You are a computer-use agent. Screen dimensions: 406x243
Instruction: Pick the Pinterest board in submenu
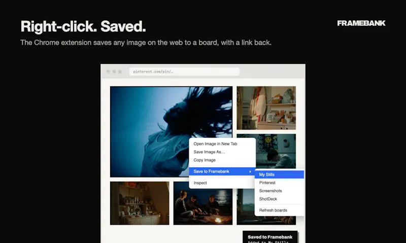tap(279, 183)
